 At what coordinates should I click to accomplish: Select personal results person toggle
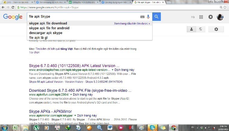(191, 29)
